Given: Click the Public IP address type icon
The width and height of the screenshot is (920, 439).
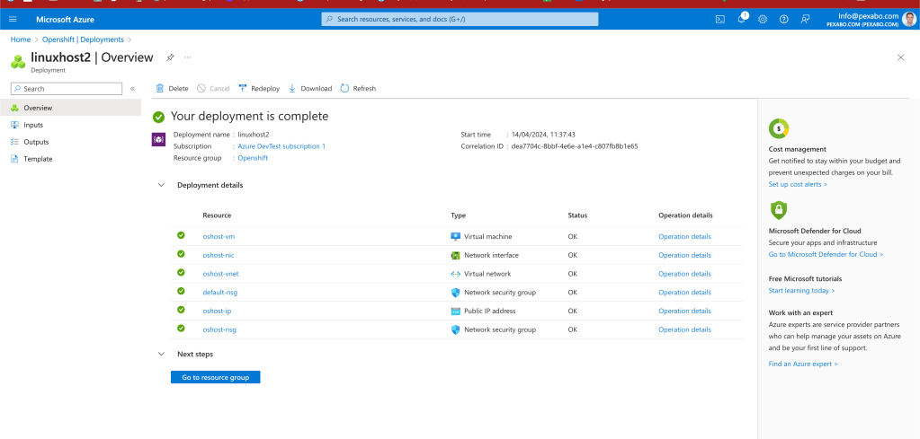Looking at the screenshot, I should (x=455, y=311).
